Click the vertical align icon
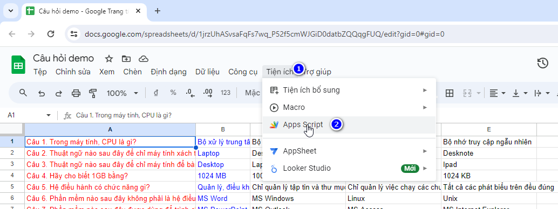The image size is (558, 209). (x=516, y=93)
